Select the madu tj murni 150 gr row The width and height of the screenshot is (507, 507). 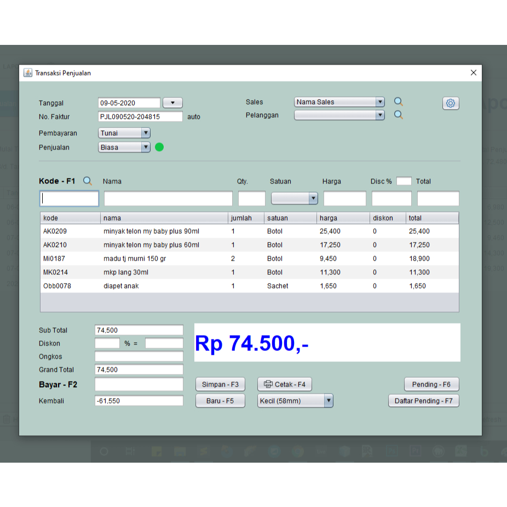[x=164, y=258]
